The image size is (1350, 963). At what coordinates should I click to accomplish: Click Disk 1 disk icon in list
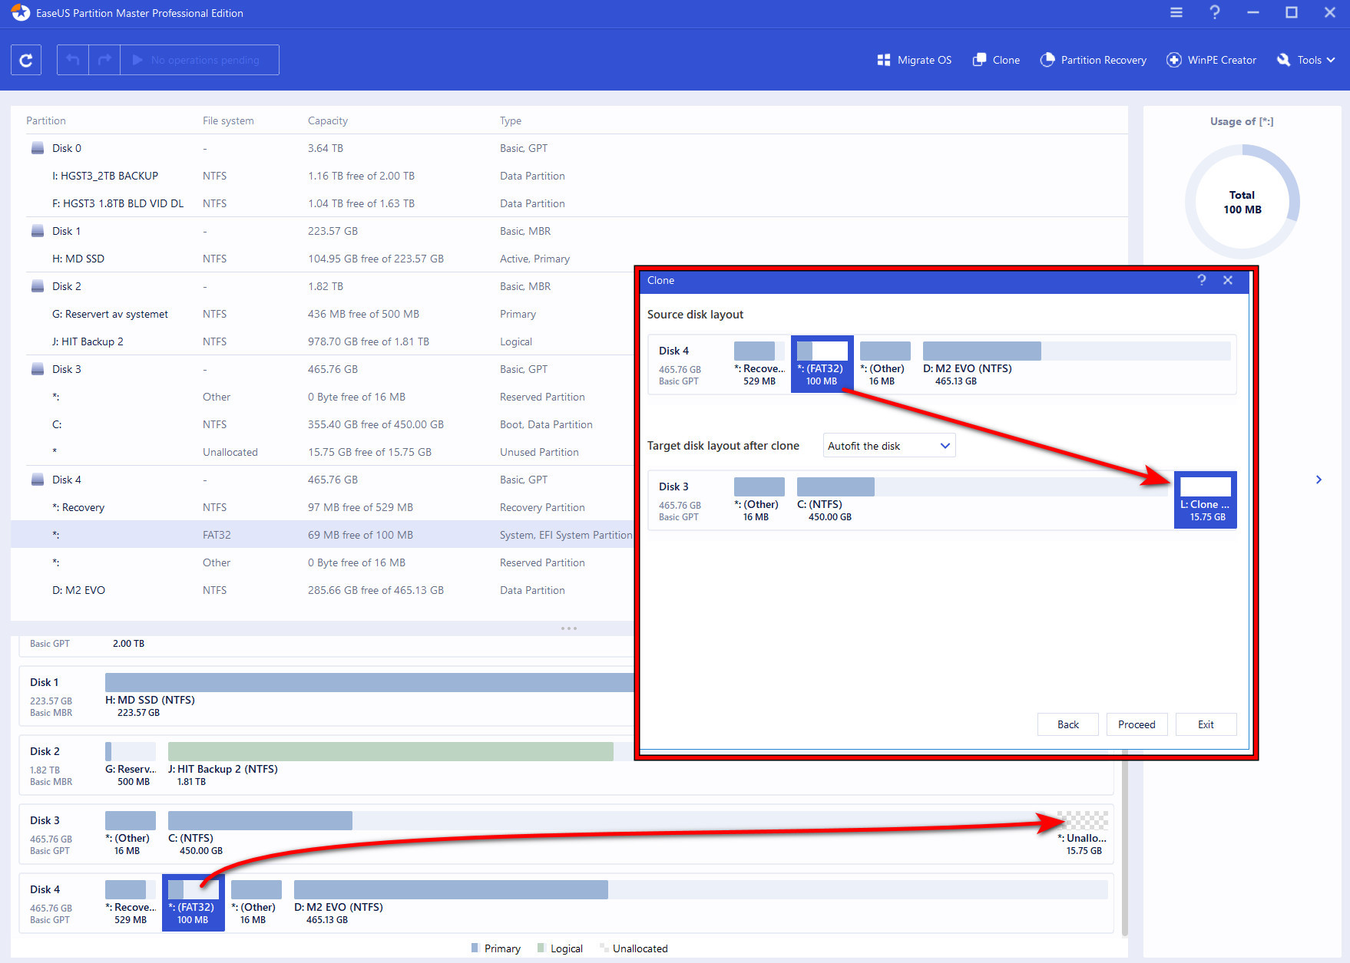[x=38, y=231]
